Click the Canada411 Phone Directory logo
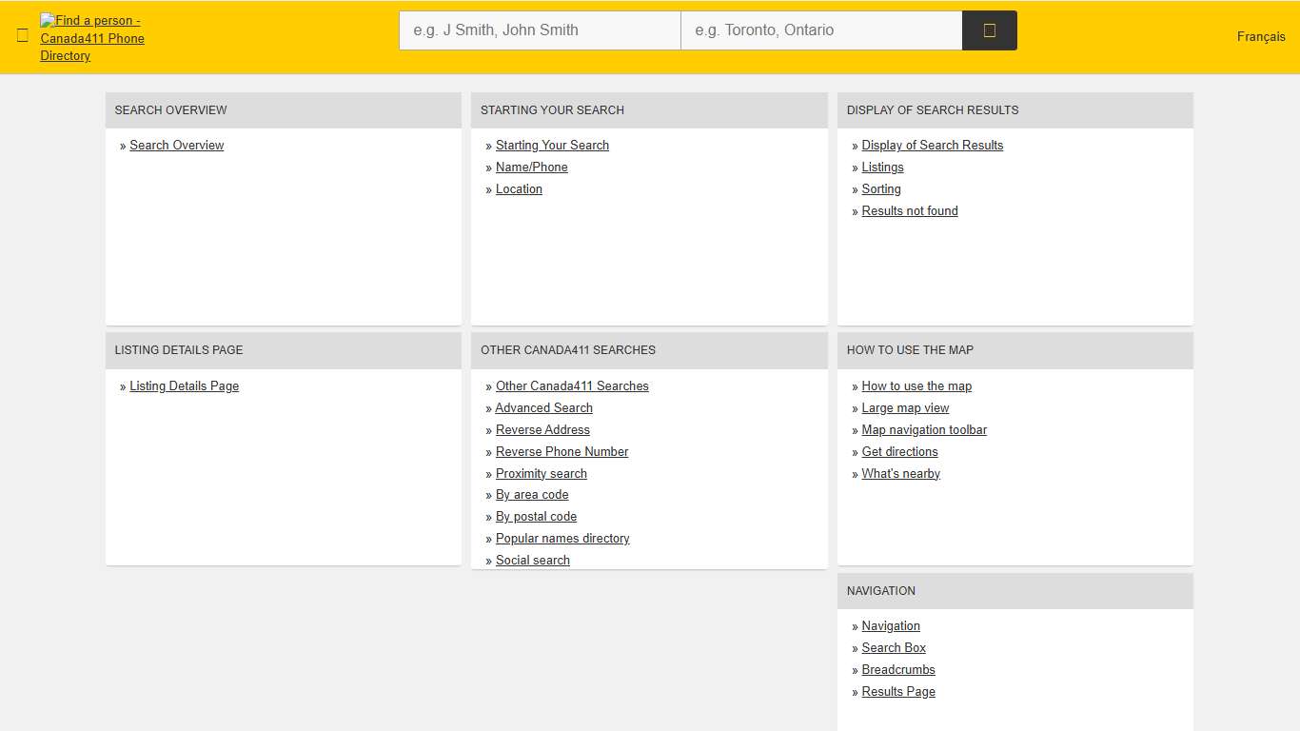 [x=90, y=38]
